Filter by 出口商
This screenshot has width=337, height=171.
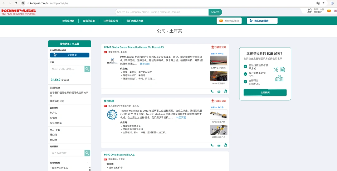54,140
